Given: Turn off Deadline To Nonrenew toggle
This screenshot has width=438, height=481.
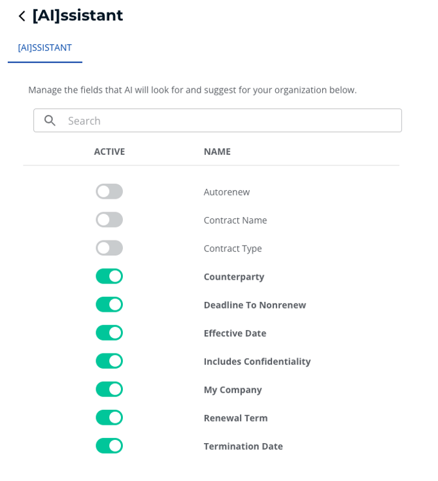Looking at the screenshot, I should [109, 305].
